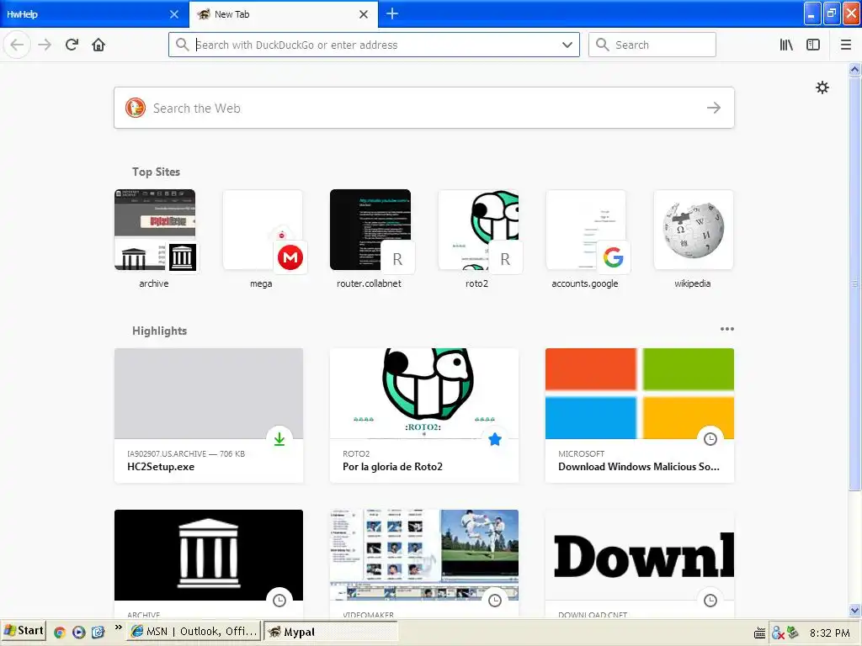Submit web search with arrow button

coord(714,108)
